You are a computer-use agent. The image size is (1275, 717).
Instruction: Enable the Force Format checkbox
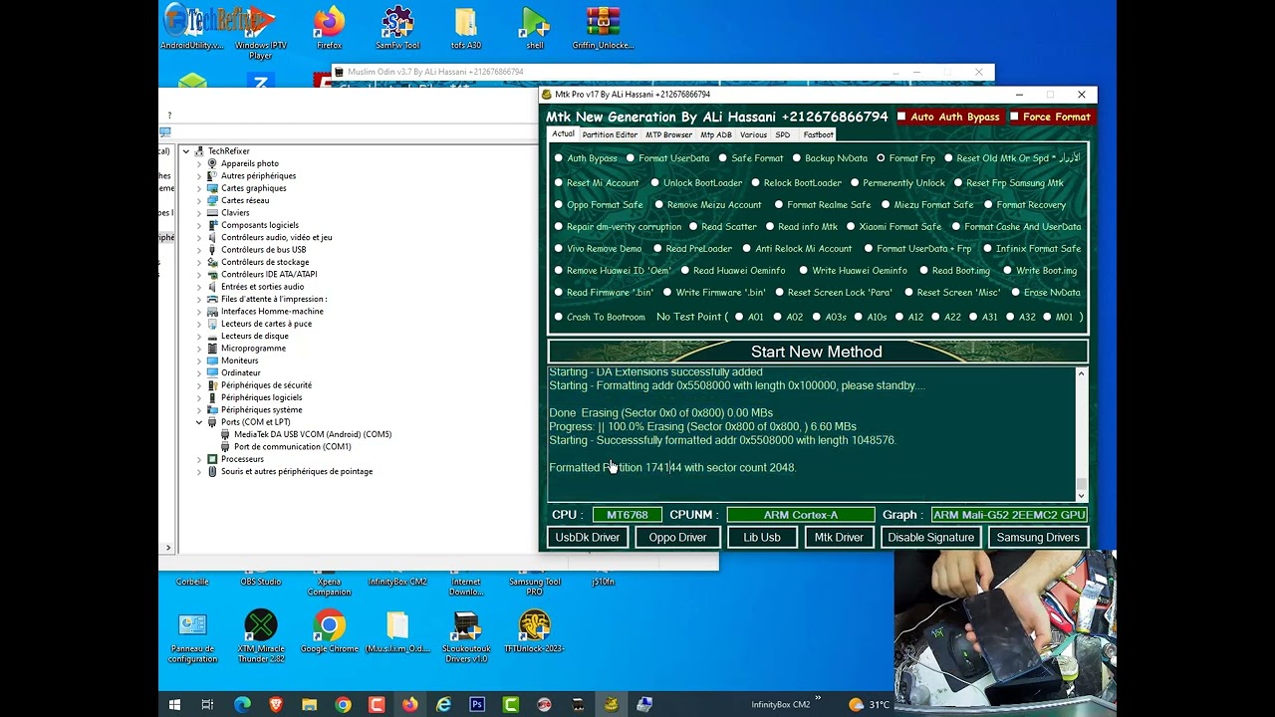(x=1014, y=118)
